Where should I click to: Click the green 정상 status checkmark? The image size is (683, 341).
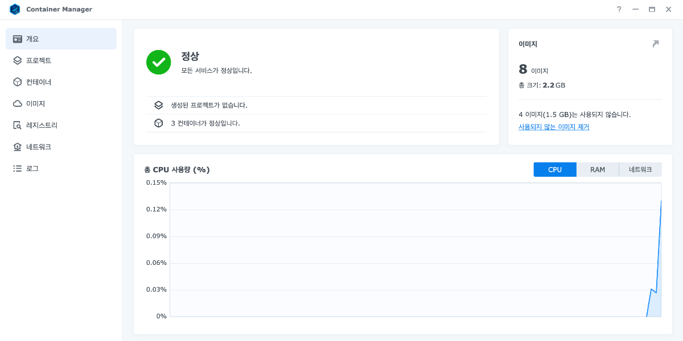tap(159, 63)
